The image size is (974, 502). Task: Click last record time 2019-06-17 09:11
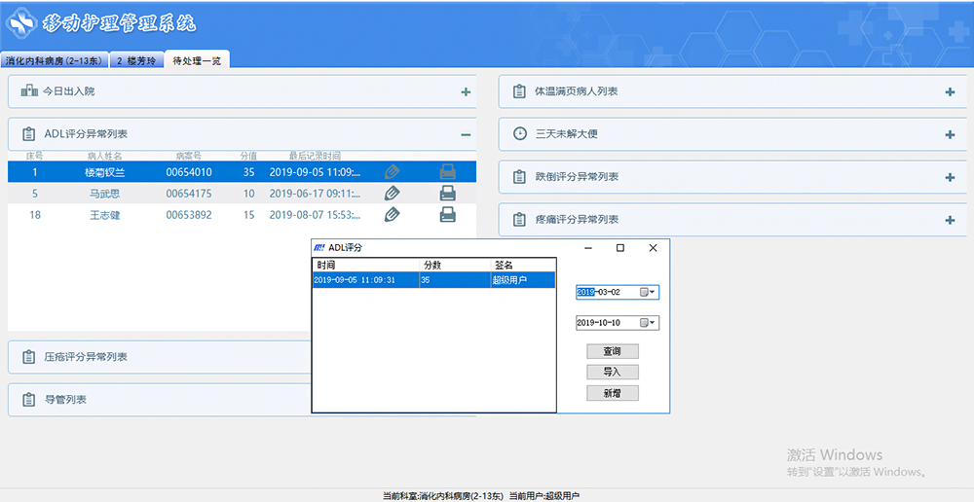315,194
